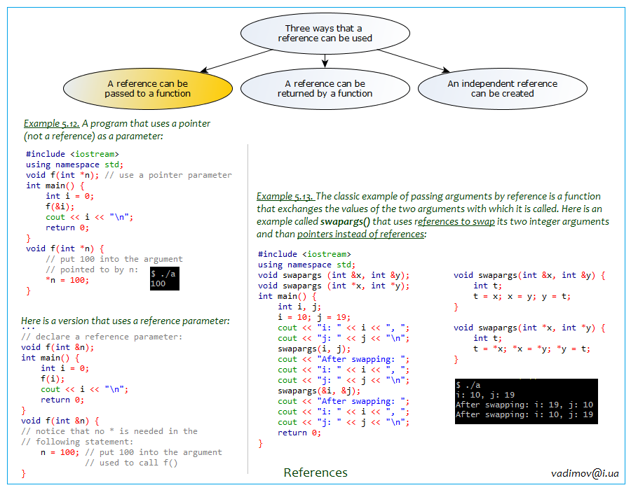Select the 'An independent reference can be created' ellipse

pos(502,89)
